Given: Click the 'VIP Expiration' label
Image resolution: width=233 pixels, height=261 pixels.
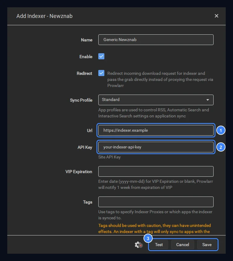Looking at the screenshot, I should click(x=79, y=172).
